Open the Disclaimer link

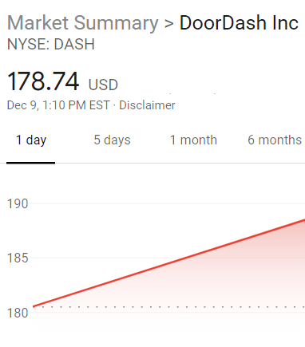(147, 105)
